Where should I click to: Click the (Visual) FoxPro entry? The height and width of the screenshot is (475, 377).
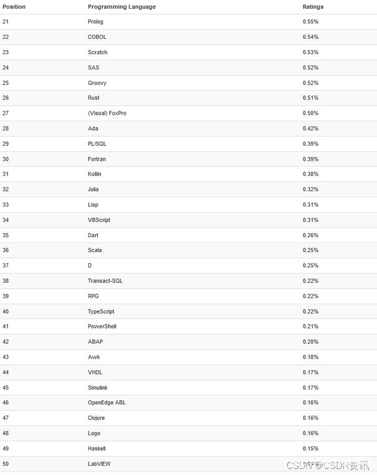(x=107, y=113)
